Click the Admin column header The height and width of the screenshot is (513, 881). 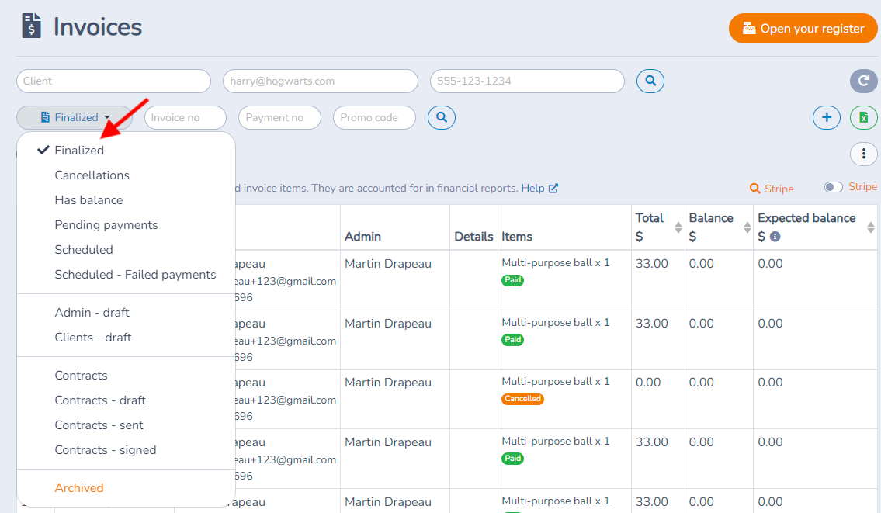pos(362,237)
